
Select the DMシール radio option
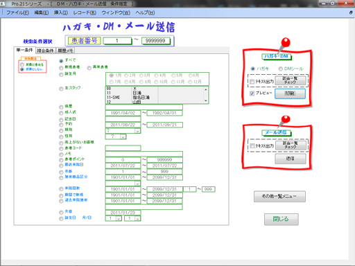click(281, 69)
